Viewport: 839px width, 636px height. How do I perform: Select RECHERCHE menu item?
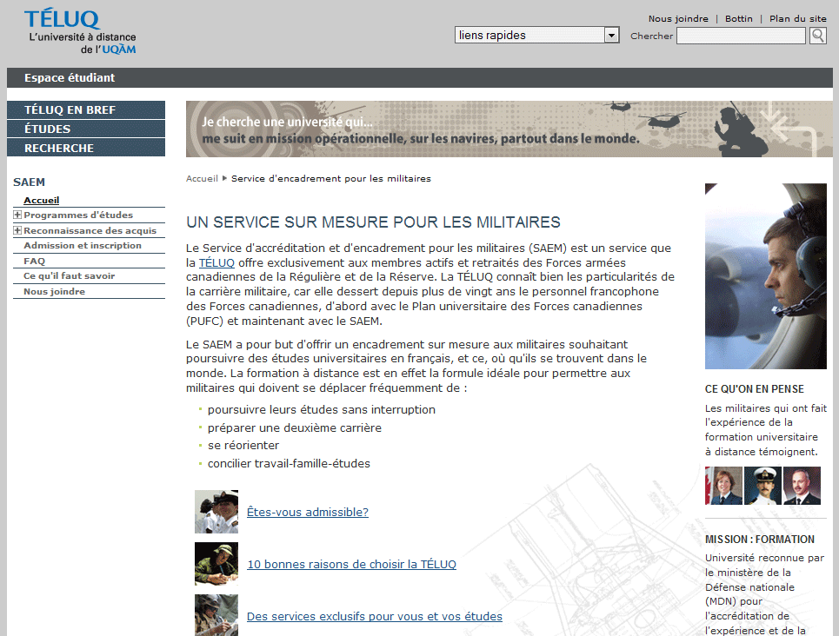pyautogui.click(x=85, y=148)
